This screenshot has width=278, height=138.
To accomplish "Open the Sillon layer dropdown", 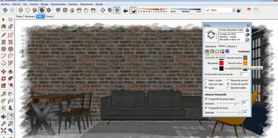I will coord(234,10).
